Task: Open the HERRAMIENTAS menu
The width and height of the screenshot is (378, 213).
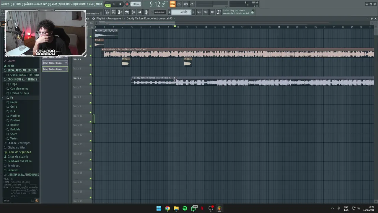Action: (86, 4)
